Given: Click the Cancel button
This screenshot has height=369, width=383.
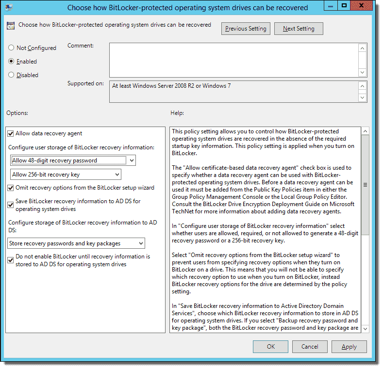Looking at the screenshot, I should tap(311, 347).
